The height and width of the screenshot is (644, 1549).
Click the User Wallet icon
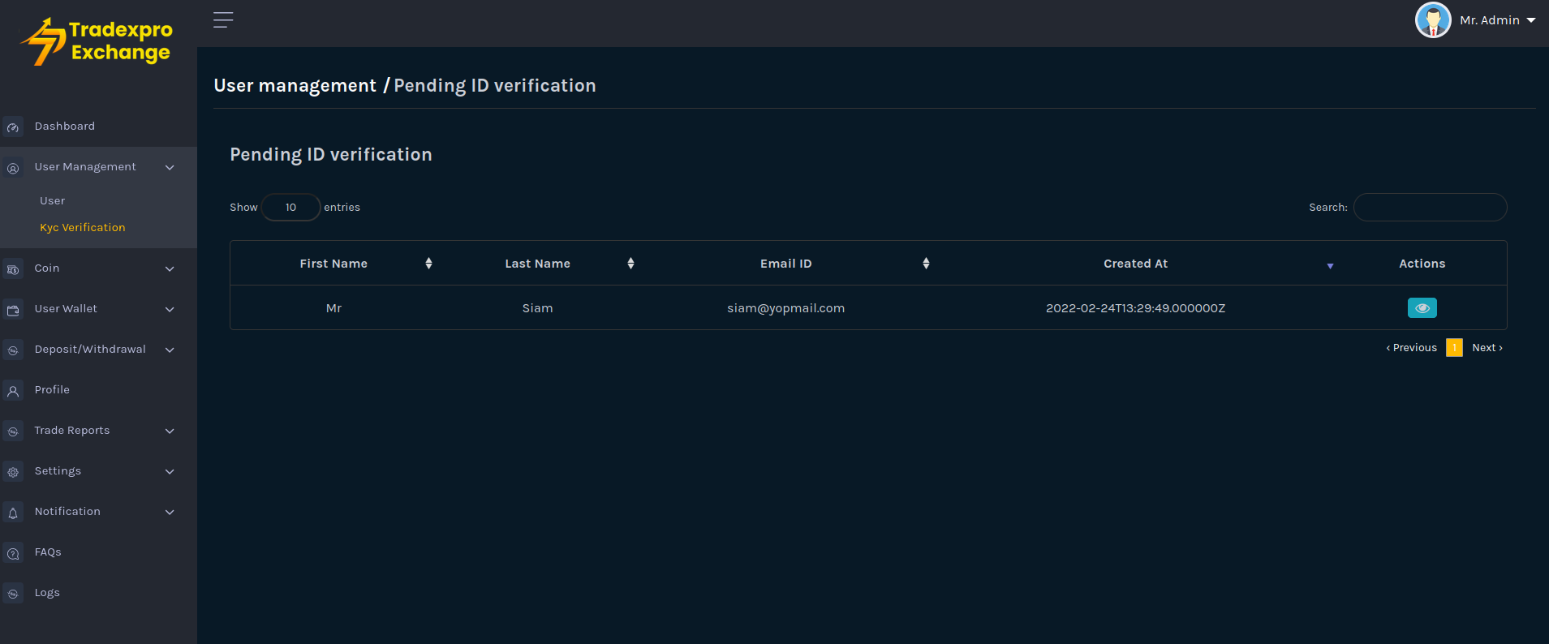tap(13, 310)
